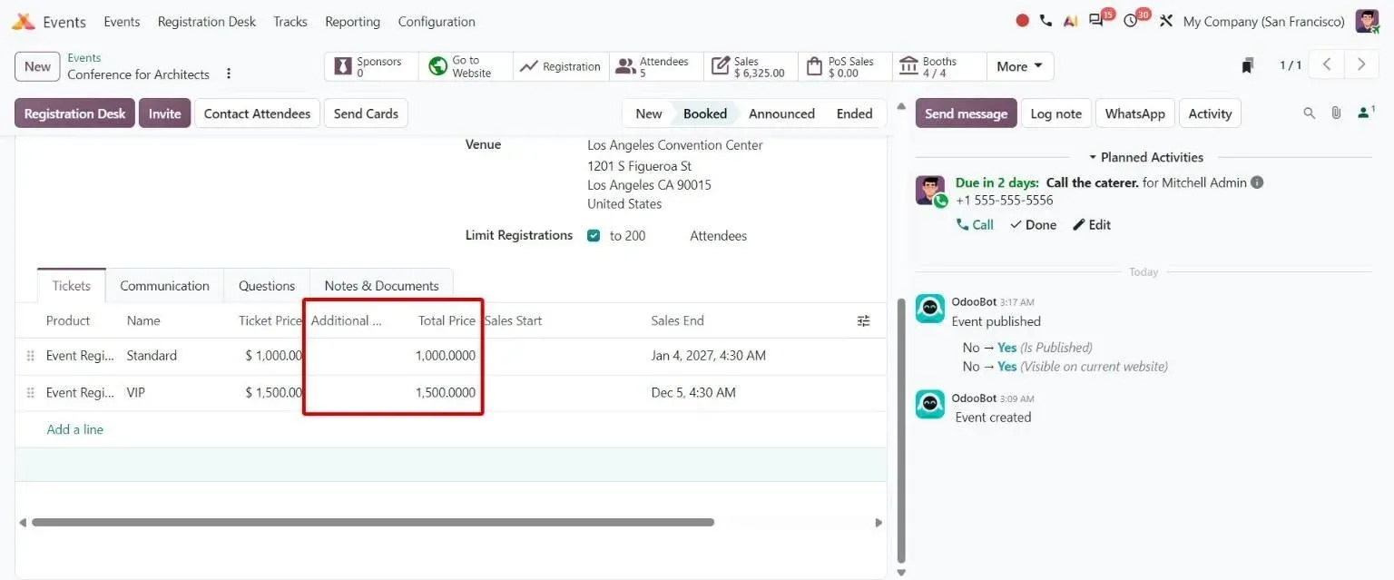Click the red recording dot icon
Screen dimensions: 1394x580
coord(1023,21)
